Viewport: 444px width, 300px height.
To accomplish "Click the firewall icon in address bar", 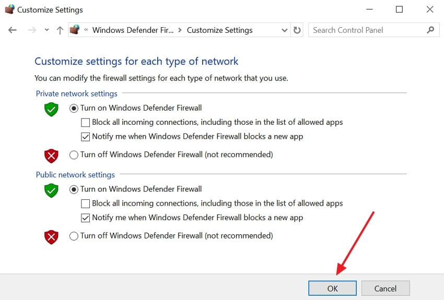I will pyautogui.click(x=75, y=29).
